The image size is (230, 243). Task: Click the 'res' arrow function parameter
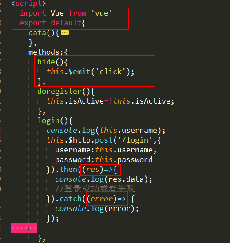[93, 169]
